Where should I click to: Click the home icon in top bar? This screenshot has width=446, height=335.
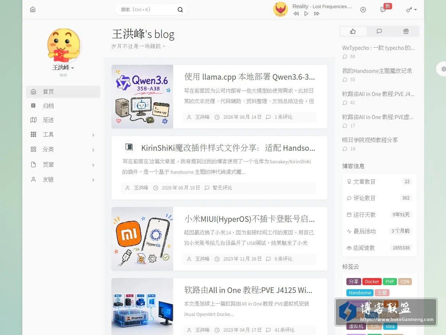(33, 10)
